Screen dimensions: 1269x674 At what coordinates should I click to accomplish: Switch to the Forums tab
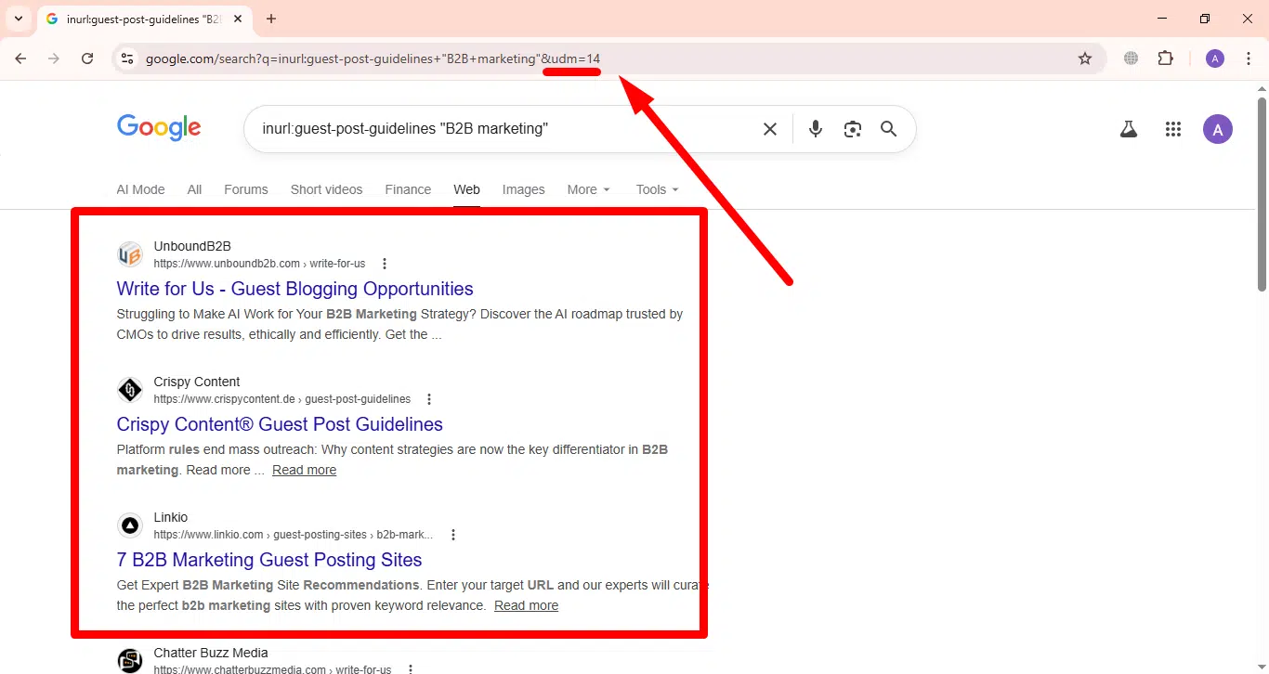(x=246, y=189)
